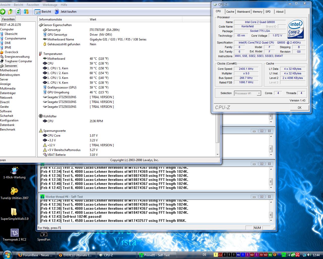The width and height of the screenshot is (323, 259).
Task: Click the OK button in CPU-Z
Action: 300,107
